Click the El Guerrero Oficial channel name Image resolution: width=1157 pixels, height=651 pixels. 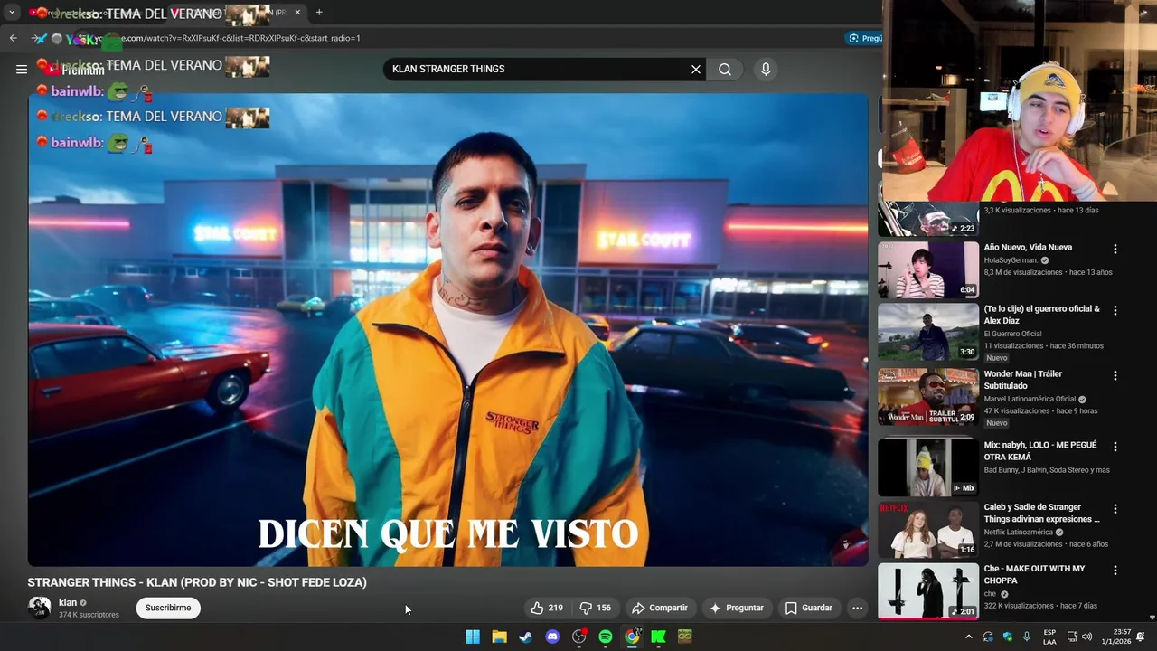point(1012,334)
